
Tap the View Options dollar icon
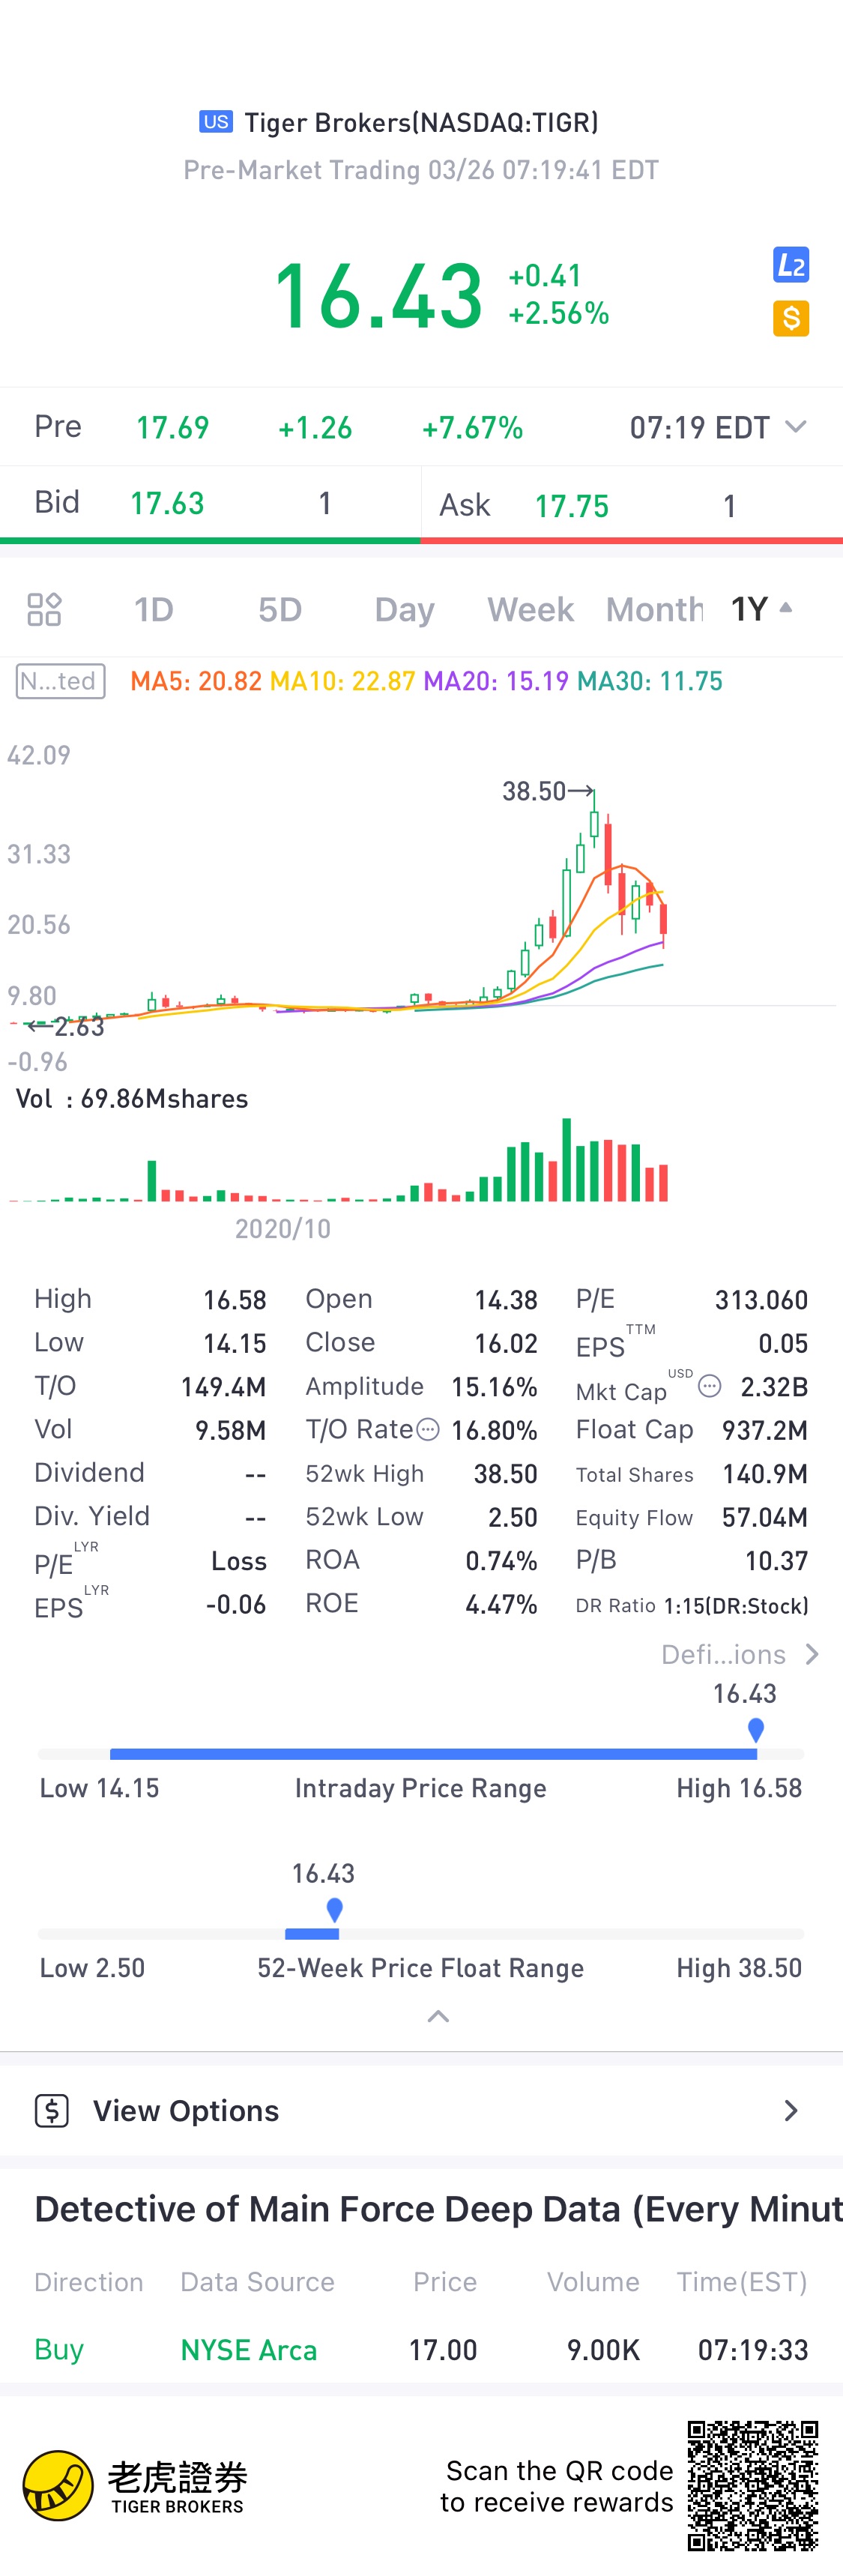pos(52,2110)
